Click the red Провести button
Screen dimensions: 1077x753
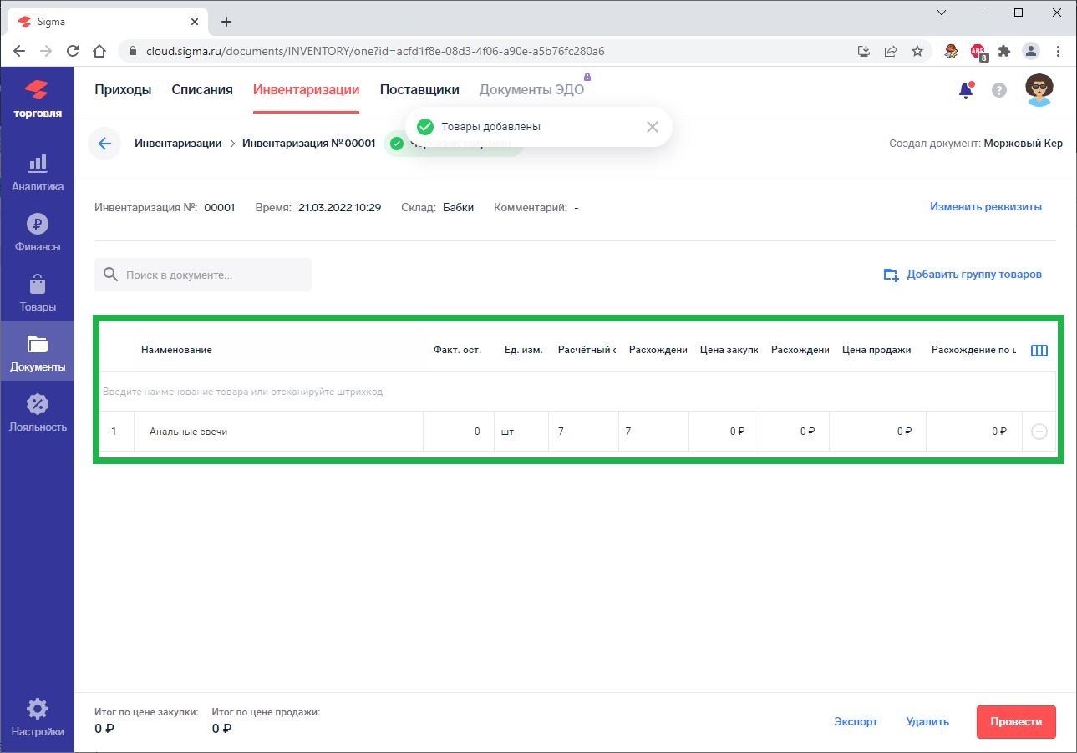[1015, 722]
